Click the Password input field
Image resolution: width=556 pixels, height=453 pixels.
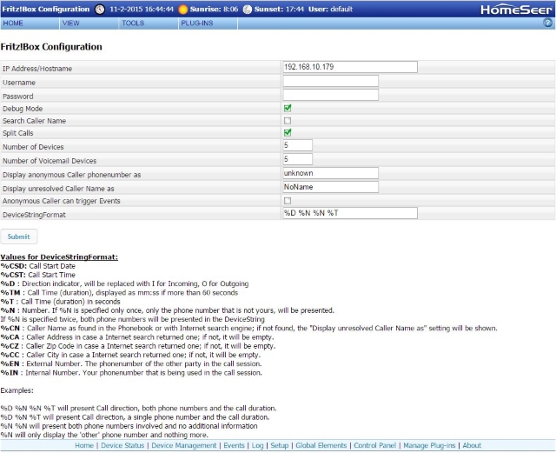[330, 95]
